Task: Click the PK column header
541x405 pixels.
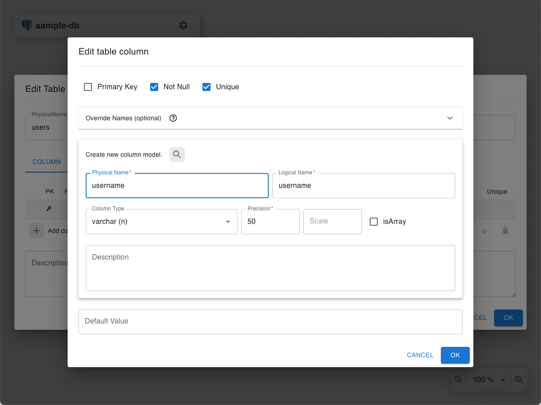Action: pyautogui.click(x=50, y=191)
